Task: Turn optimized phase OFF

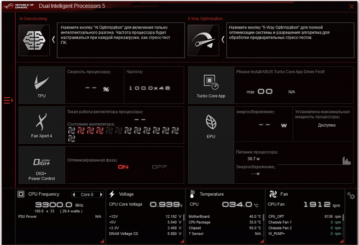Action: point(160,167)
